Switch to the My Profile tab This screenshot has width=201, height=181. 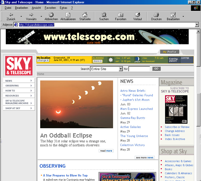pyautogui.click(x=169, y=52)
